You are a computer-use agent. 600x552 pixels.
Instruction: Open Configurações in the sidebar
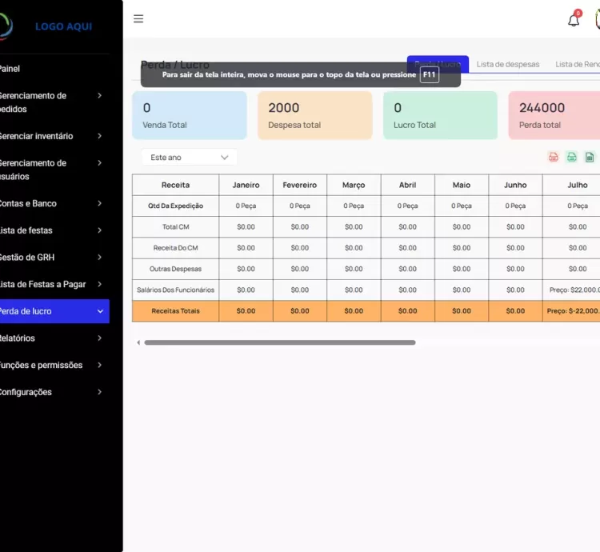coord(26,392)
